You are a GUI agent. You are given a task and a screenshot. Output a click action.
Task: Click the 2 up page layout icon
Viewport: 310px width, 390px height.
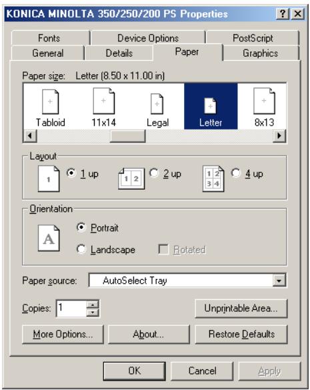click(x=131, y=178)
